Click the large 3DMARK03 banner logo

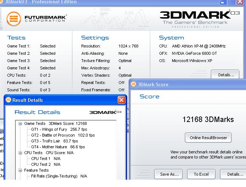pos(199,19)
